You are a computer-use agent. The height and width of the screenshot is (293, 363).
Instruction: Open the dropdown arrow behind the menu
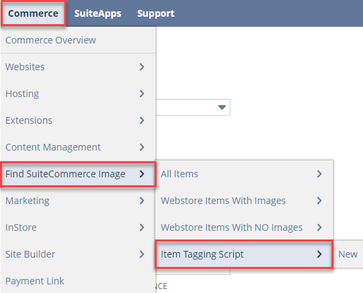point(222,107)
